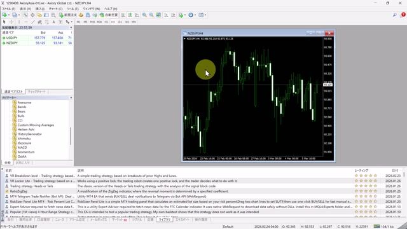Switch chart to line chart icon
Screen dimensions: 407x229
[137, 15]
